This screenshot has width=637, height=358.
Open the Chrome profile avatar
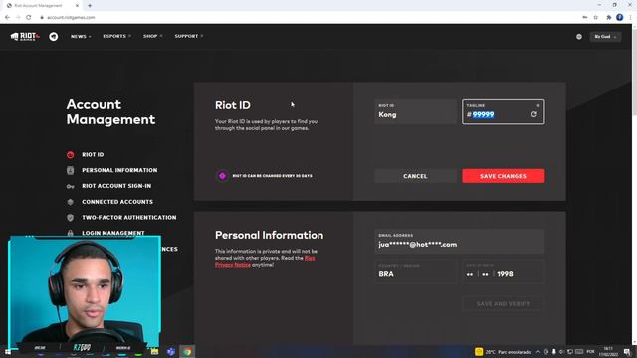[x=619, y=17]
